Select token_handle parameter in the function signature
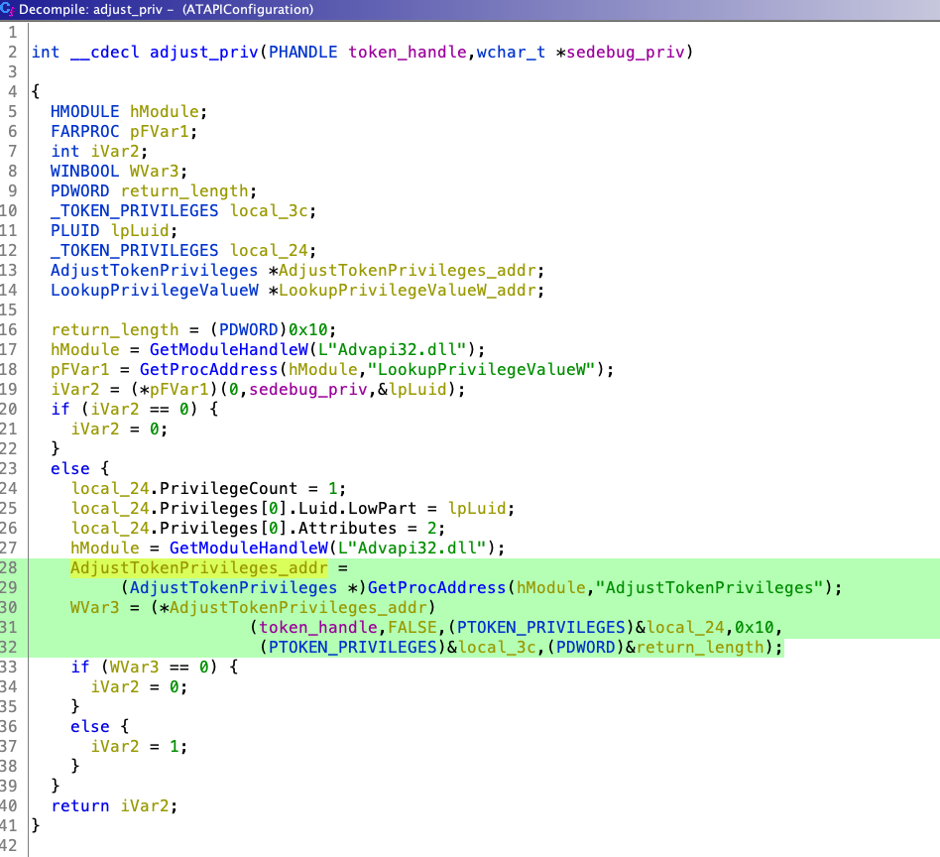 coord(408,53)
